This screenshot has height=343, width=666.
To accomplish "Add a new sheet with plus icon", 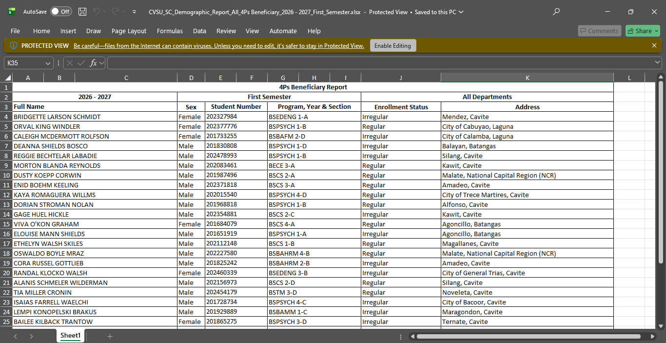I will point(110,336).
